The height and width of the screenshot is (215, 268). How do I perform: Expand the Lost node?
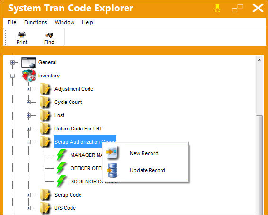point(28,115)
